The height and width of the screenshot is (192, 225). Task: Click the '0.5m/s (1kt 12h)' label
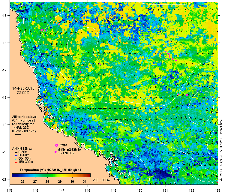(24, 131)
